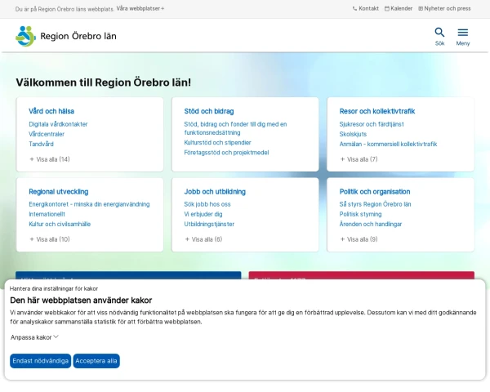Show all 7 Resor och kollektivtrafik links
This screenshot has width=490, height=392.
[359, 159]
